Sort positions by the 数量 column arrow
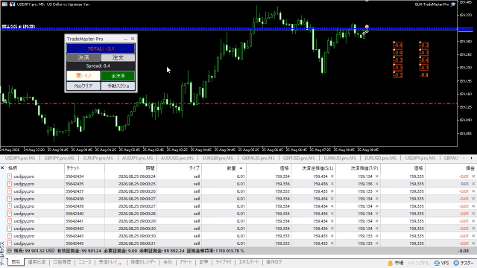477x268 pixels. coord(241,168)
